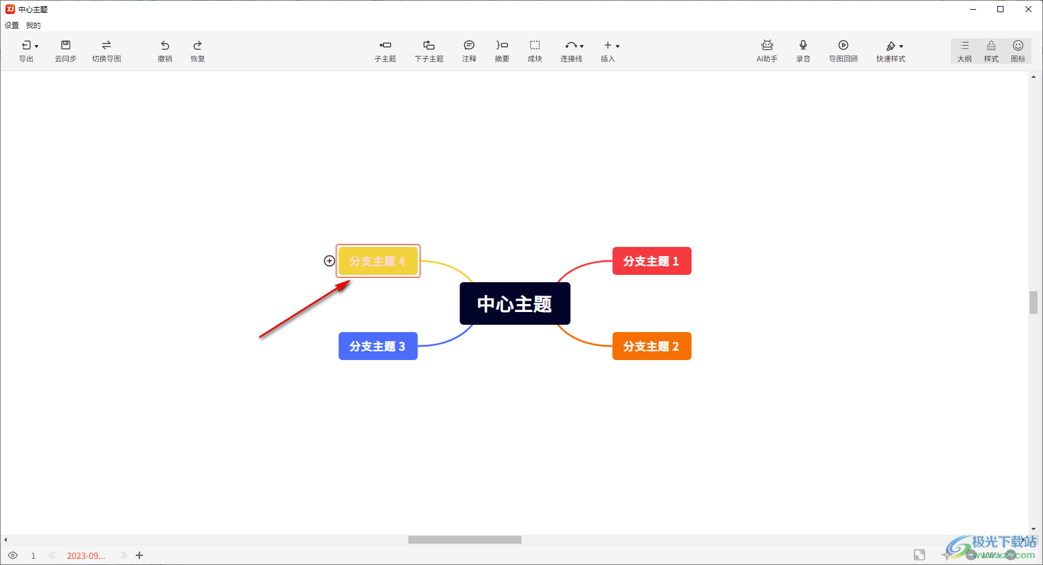Expand the 插入 dropdown arrow
1043x565 pixels.
618,46
